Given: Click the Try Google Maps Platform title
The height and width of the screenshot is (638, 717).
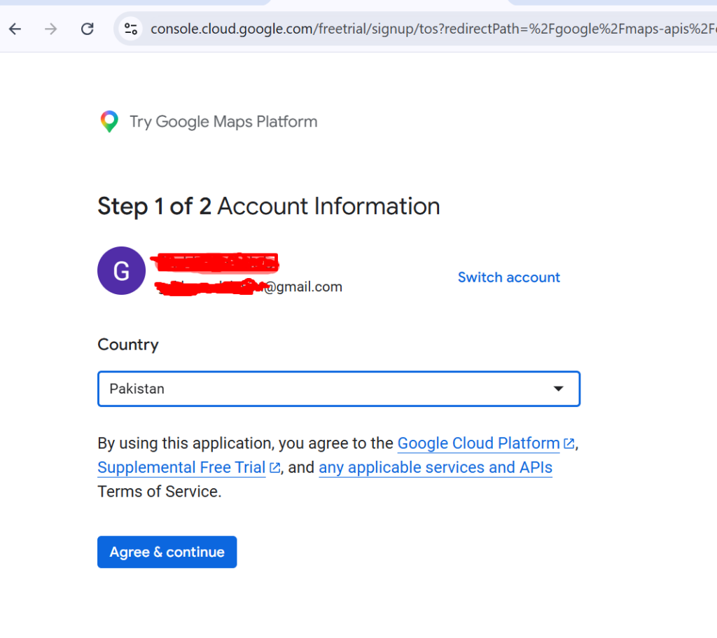Looking at the screenshot, I should tap(223, 122).
